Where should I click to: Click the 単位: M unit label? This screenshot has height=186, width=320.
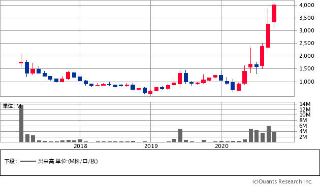(x=12, y=106)
